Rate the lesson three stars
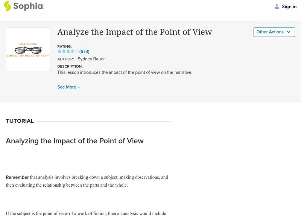This screenshot has width=301, height=216. 68,51
